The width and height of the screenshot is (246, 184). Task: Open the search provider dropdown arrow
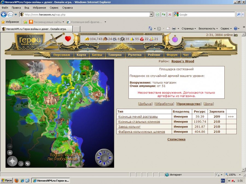point(243,14)
